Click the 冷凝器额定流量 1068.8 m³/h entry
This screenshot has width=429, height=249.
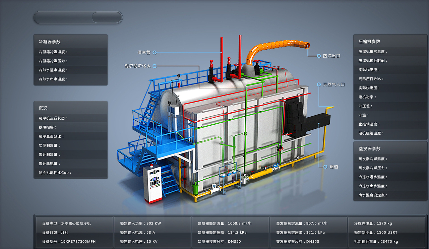[x=225, y=223]
